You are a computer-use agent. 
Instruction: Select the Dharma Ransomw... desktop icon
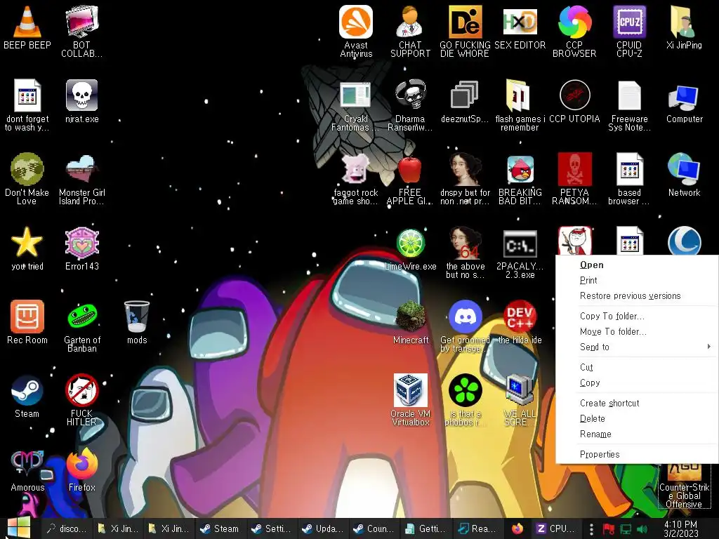410,95
